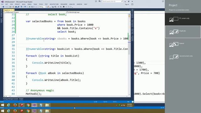
Task: Click 'var selectedBooks' on line 23
Action: tap(39, 21)
